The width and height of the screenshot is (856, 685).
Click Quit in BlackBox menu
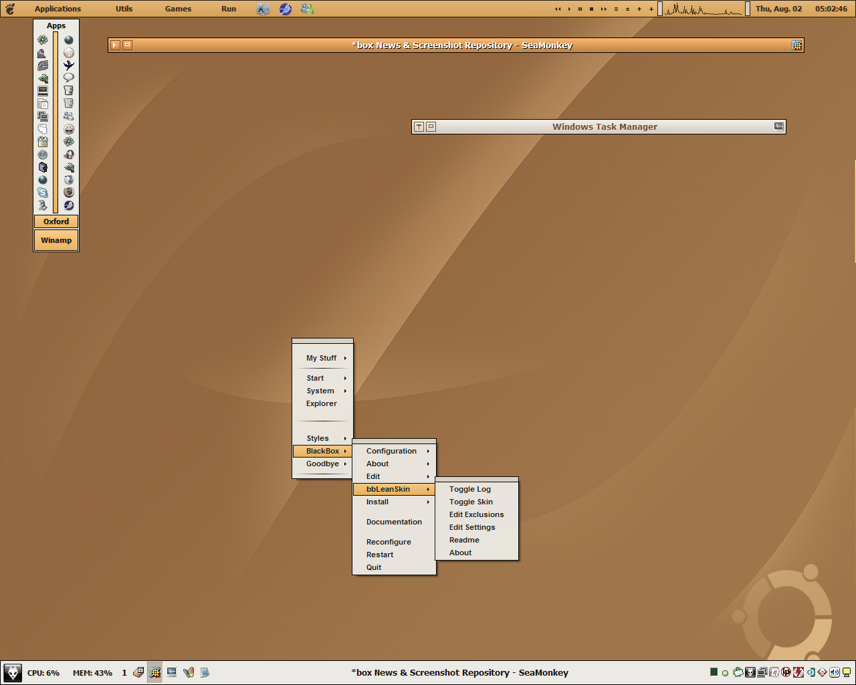click(395, 567)
